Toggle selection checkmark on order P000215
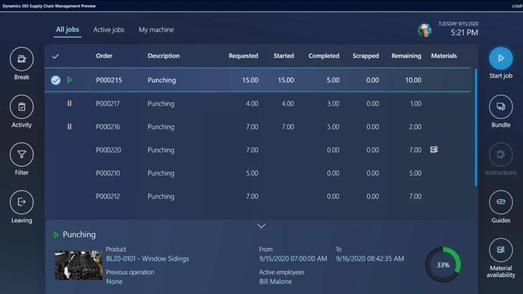523x294 pixels. click(x=55, y=80)
